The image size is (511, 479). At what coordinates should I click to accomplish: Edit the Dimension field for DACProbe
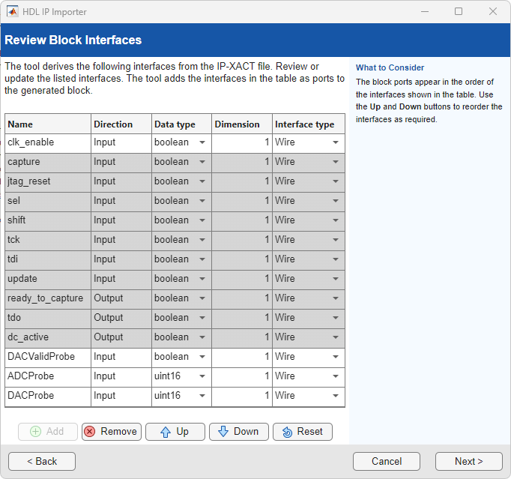[x=241, y=396]
